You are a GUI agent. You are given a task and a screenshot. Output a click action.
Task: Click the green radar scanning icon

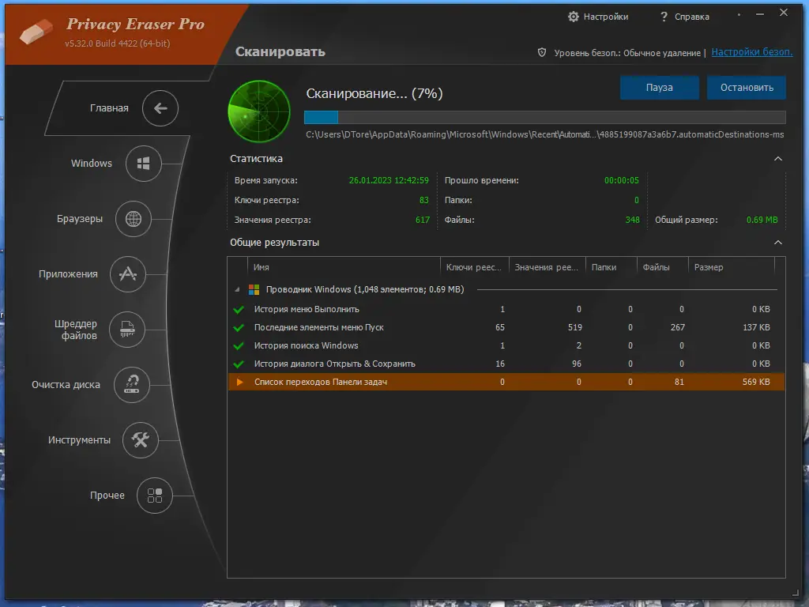(259, 111)
